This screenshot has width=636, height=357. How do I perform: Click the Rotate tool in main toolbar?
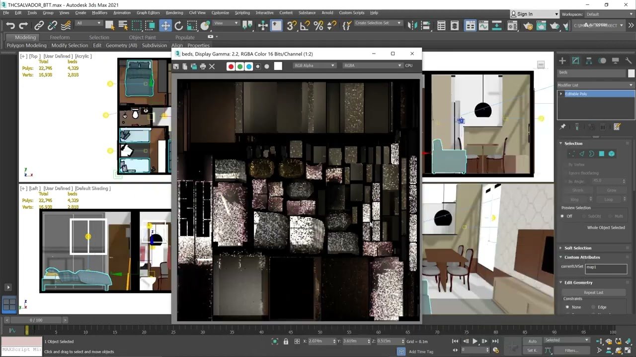pos(178,26)
